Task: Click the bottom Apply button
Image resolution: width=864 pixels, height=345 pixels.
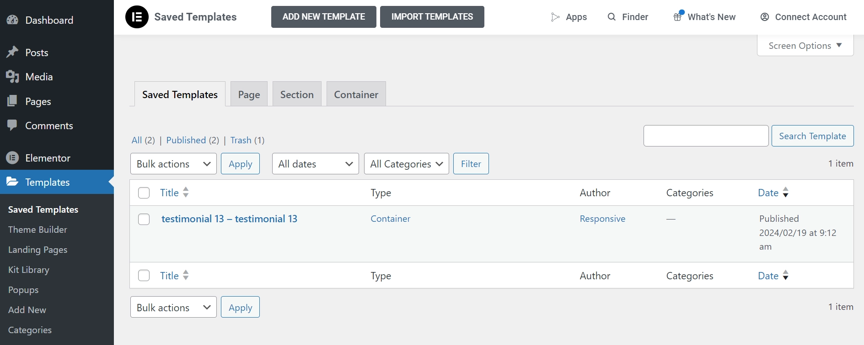Action: coord(240,307)
